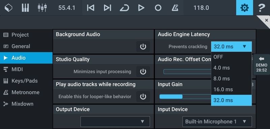Click the 118.0 tempo value

(x=201, y=8)
